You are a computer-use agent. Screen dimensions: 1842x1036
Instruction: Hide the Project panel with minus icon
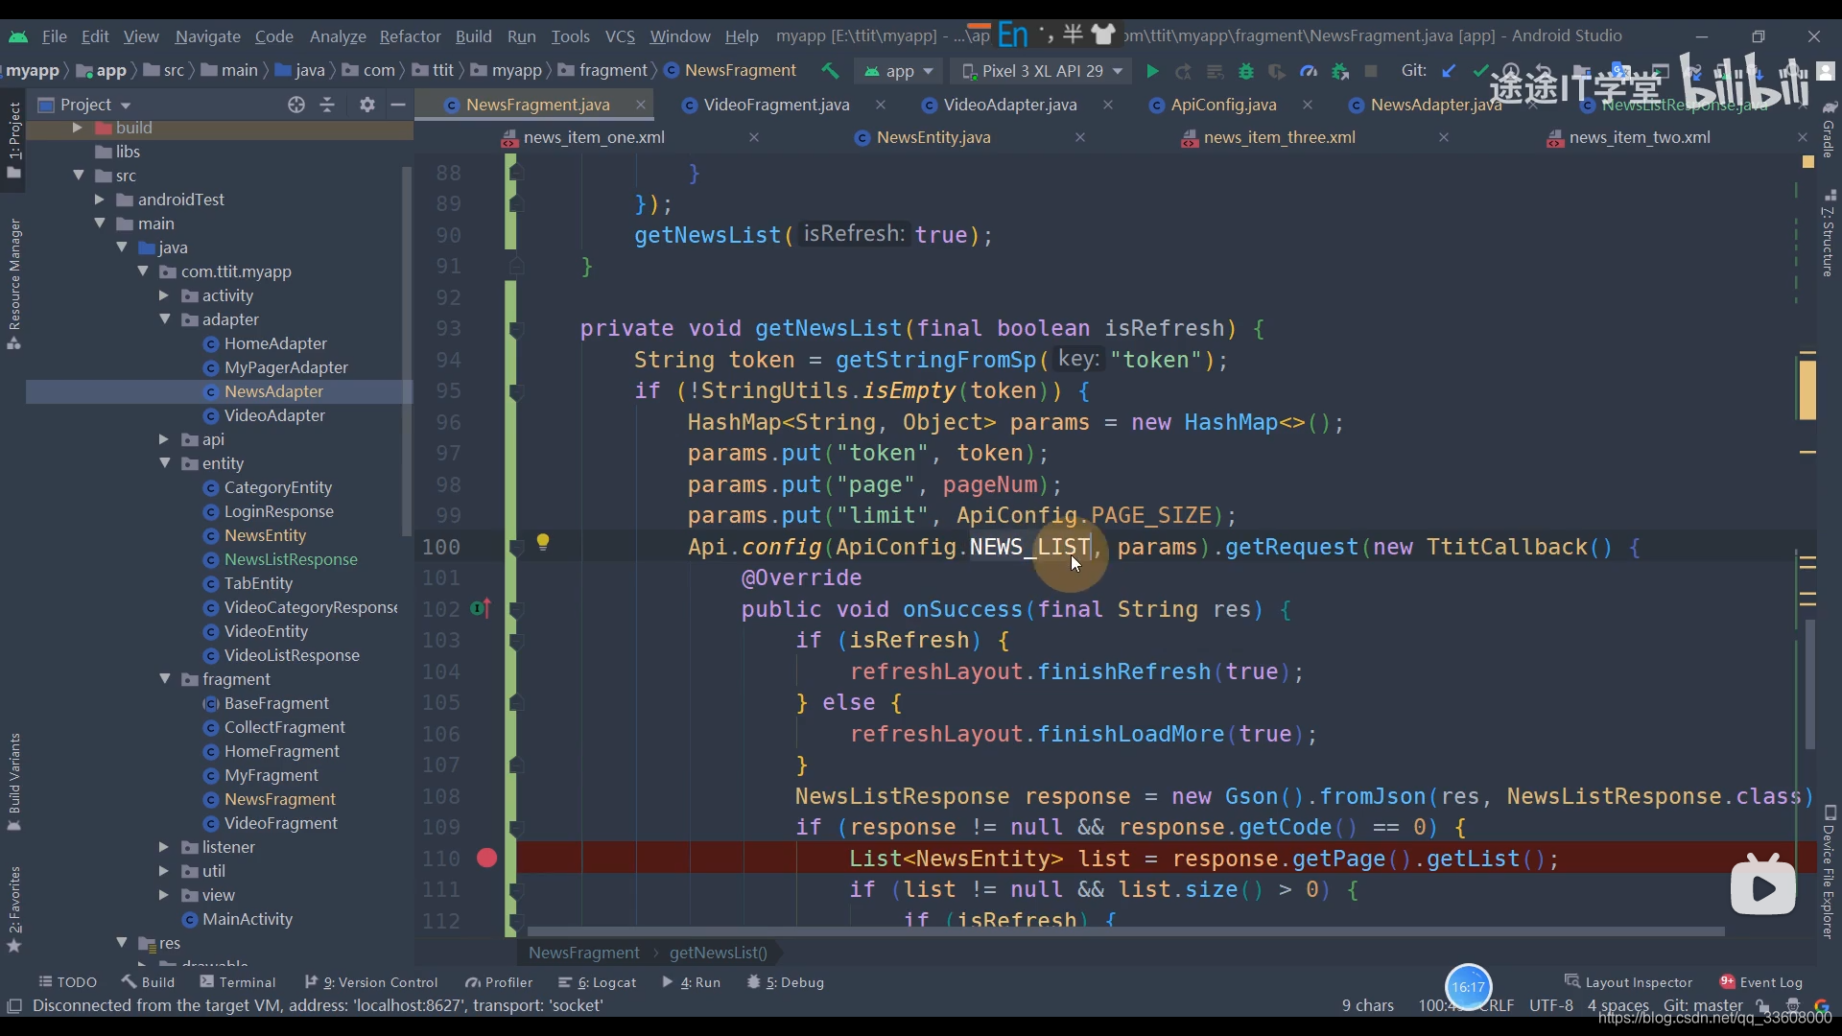click(x=398, y=105)
